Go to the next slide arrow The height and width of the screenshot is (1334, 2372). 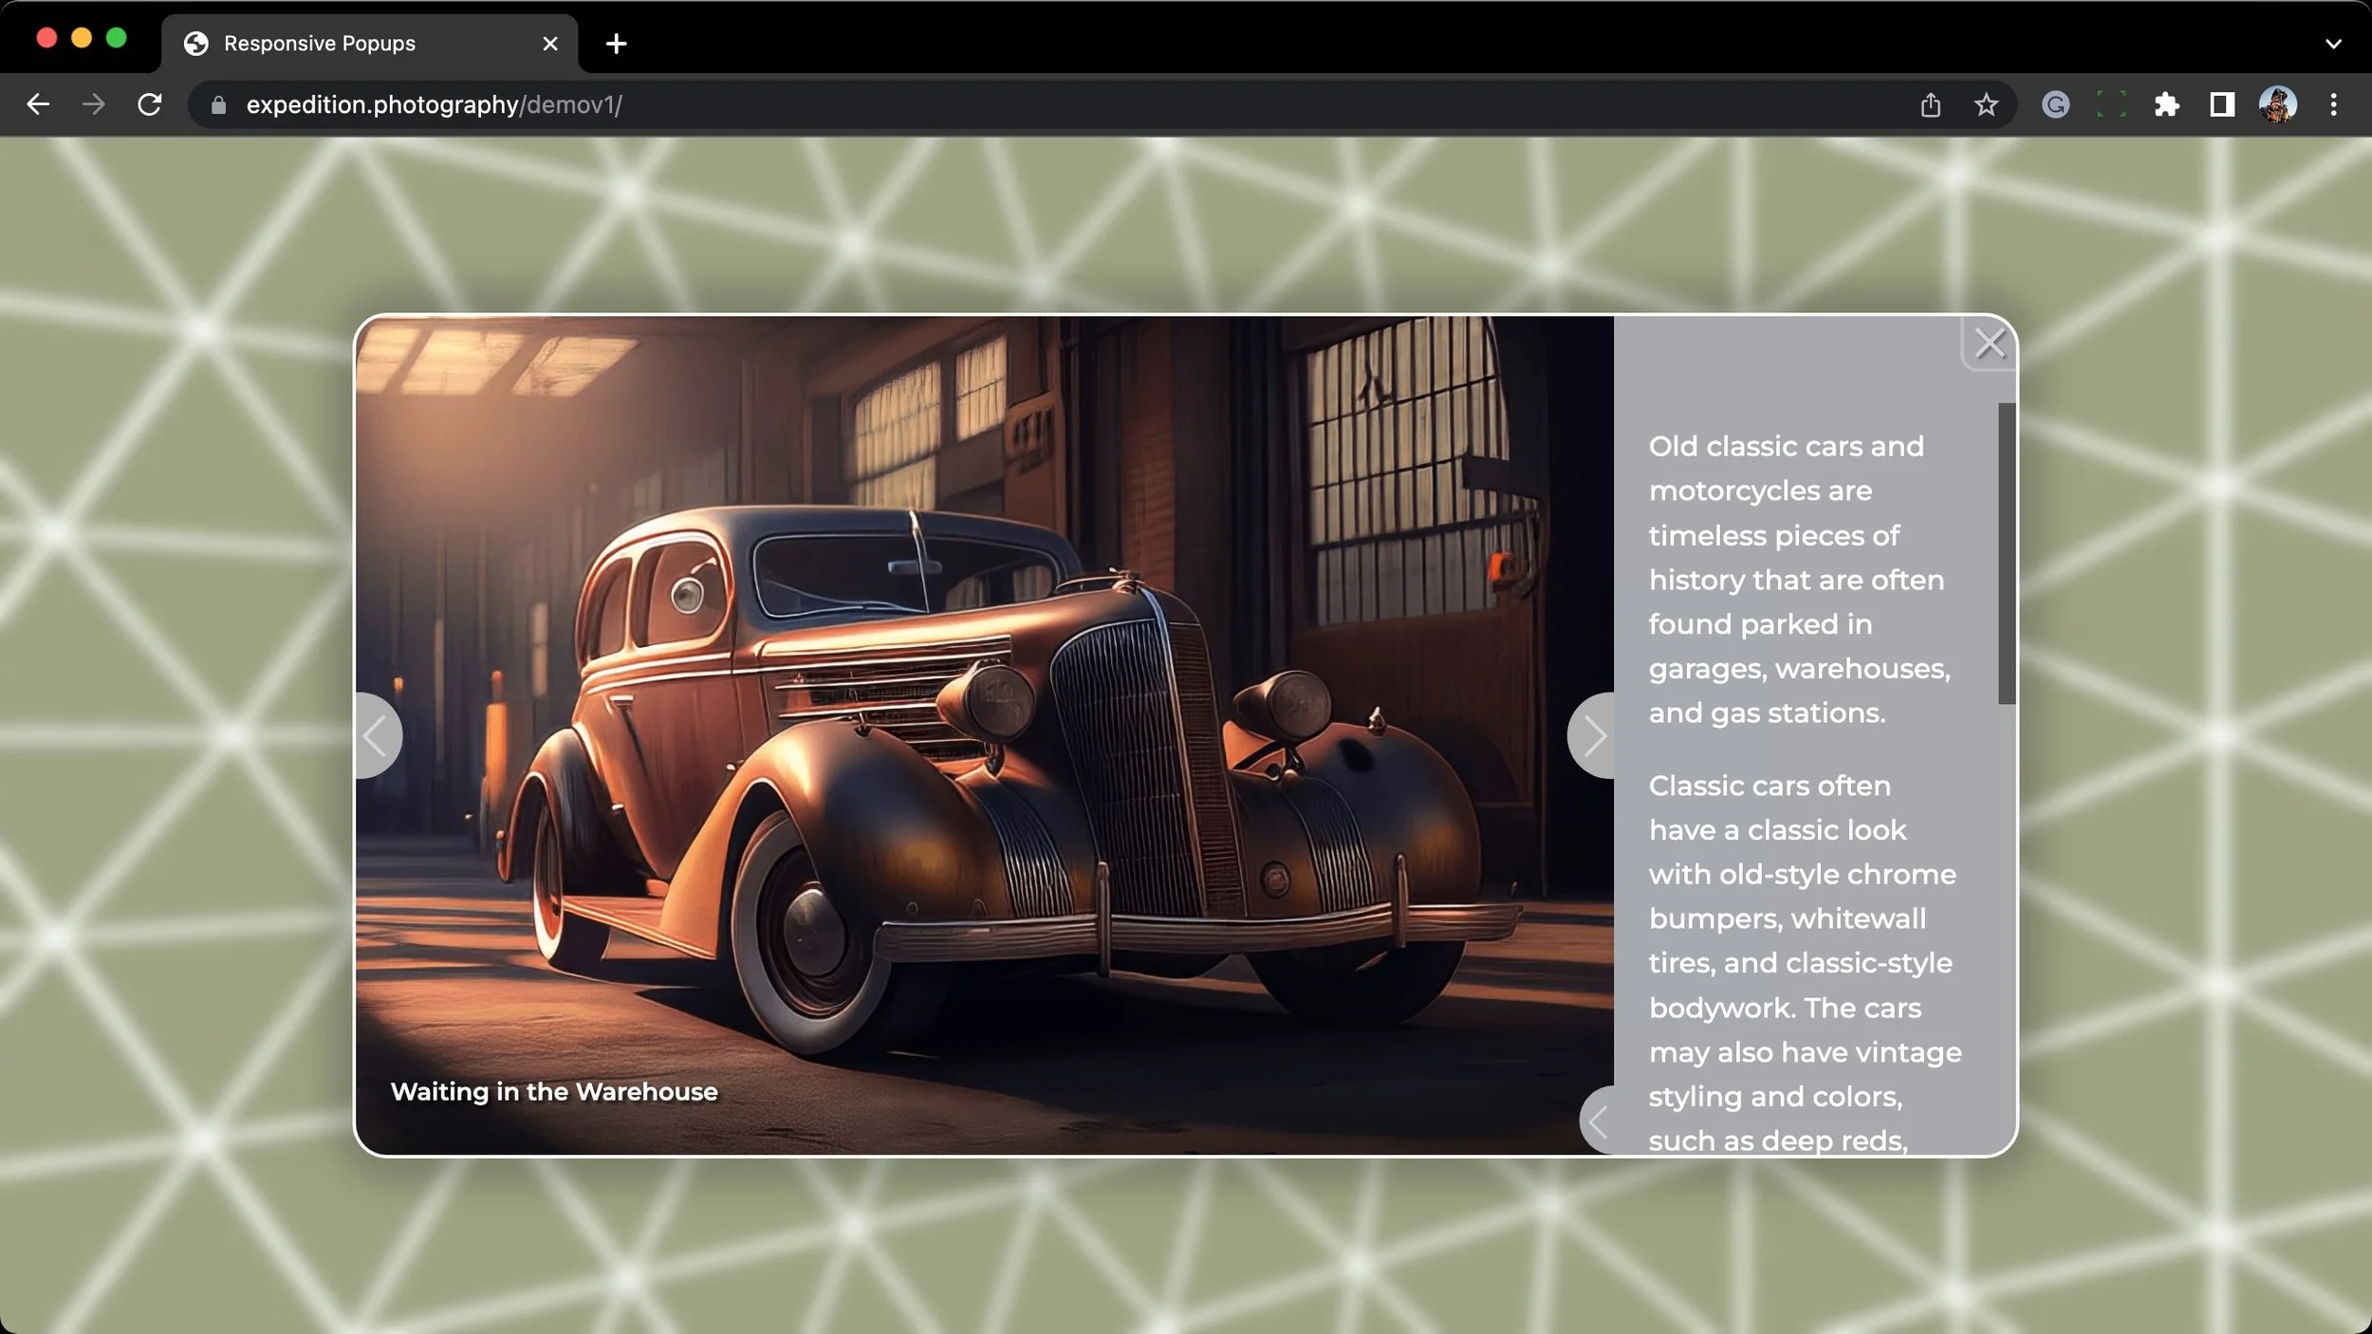[1593, 735]
